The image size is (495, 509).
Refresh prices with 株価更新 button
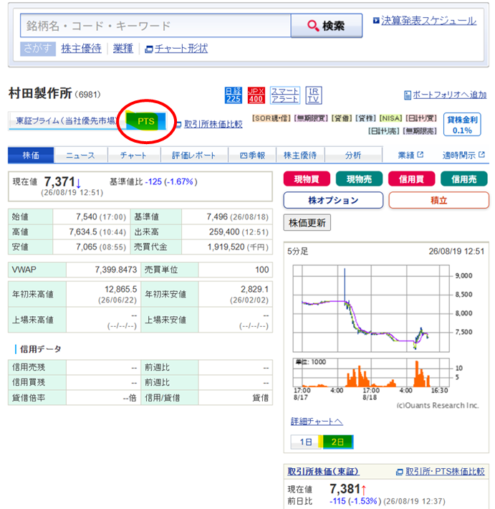(x=307, y=223)
